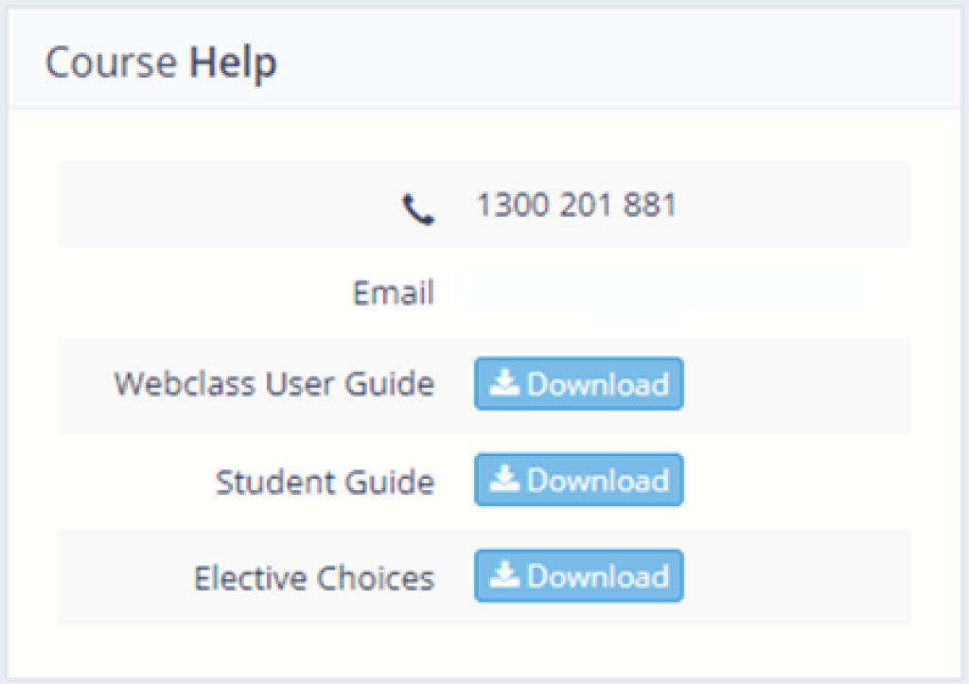Screen dimensions: 969x684
Task: Click the word Course in the heading
Action: coord(112,62)
